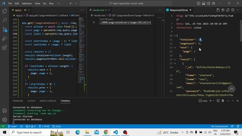Image resolution: width=242 pixels, height=136 pixels.
Task: Create a new terminal with plus icon
Action: pos(210,101)
